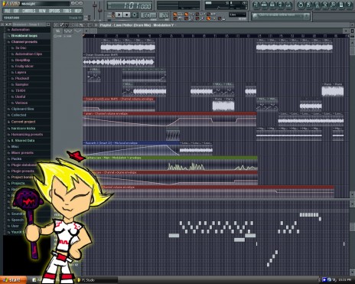This screenshot has width=355, height=284.
Task: Expand the Current project folder
Action: point(23,122)
